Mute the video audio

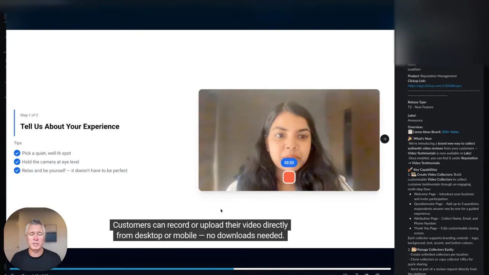23,274
